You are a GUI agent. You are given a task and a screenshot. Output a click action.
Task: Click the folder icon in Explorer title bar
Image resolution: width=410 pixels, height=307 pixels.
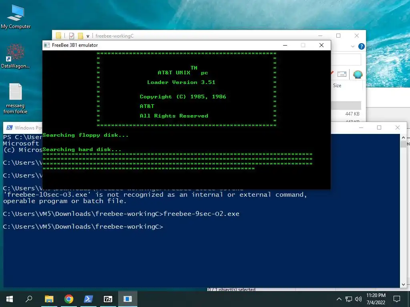coord(58,36)
